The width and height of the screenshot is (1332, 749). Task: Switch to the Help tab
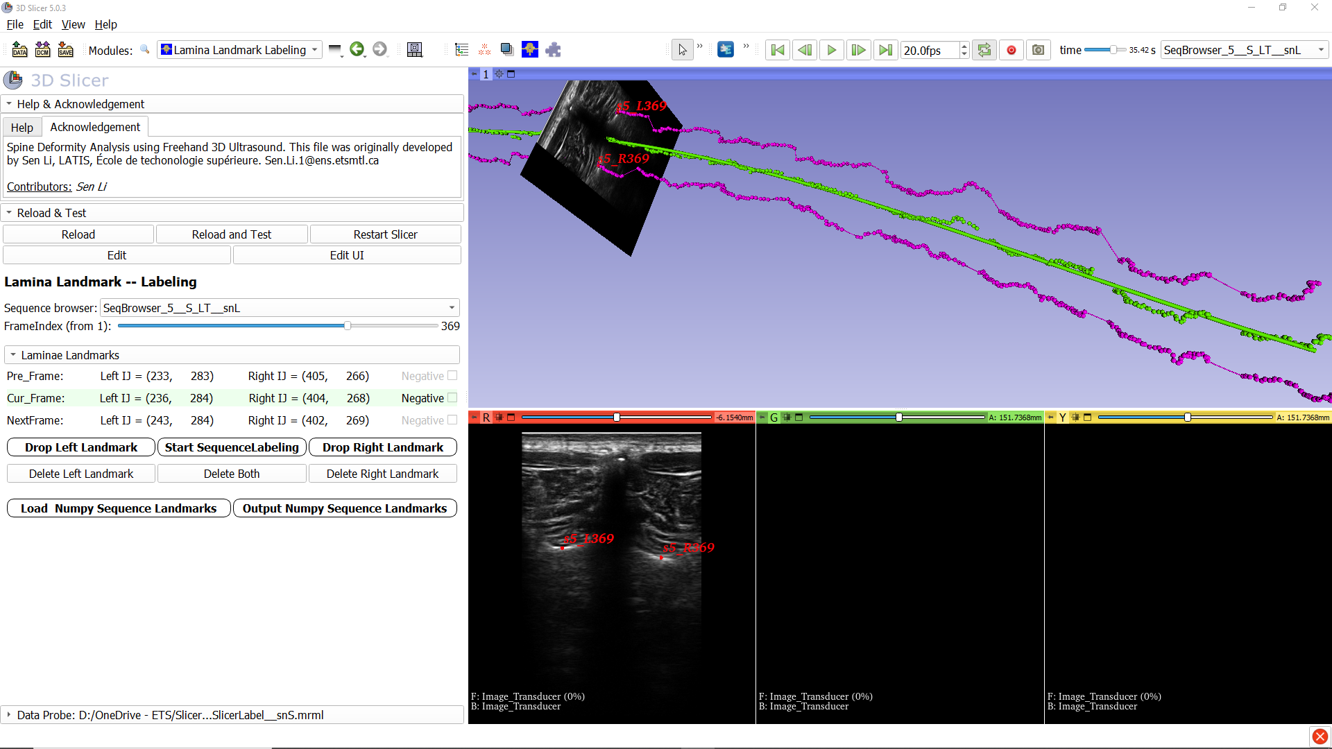[x=22, y=128]
